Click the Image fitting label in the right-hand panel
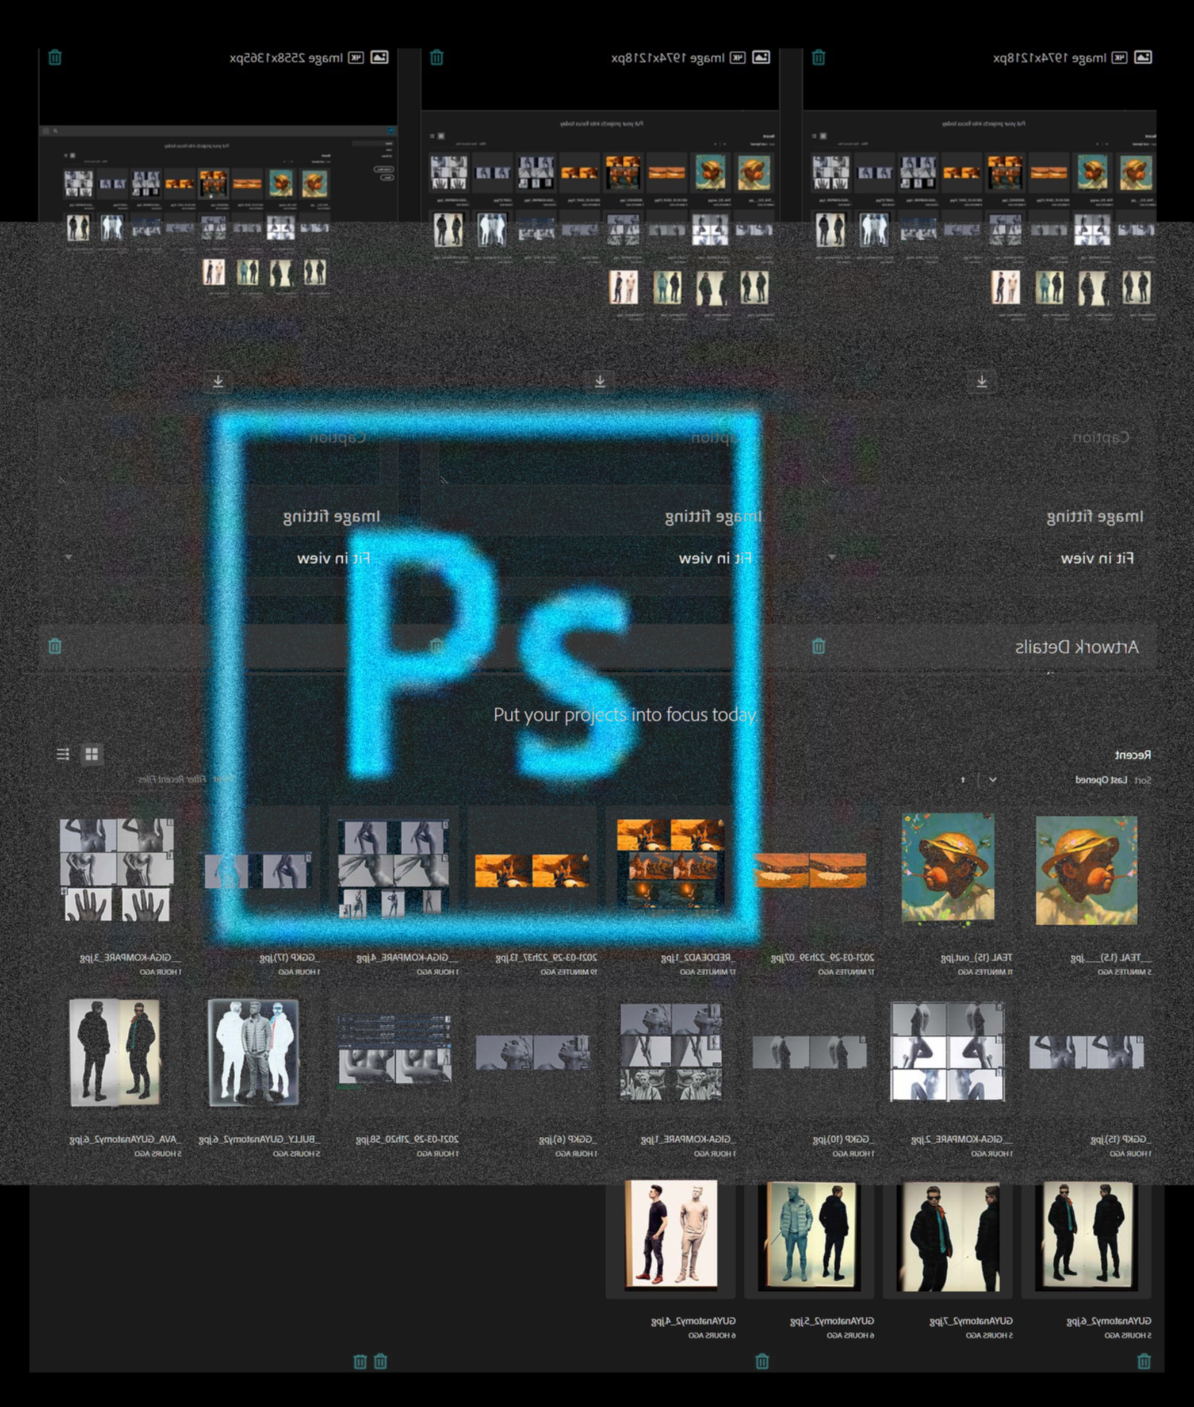1194x1407 pixels. tap(1095, 517)
